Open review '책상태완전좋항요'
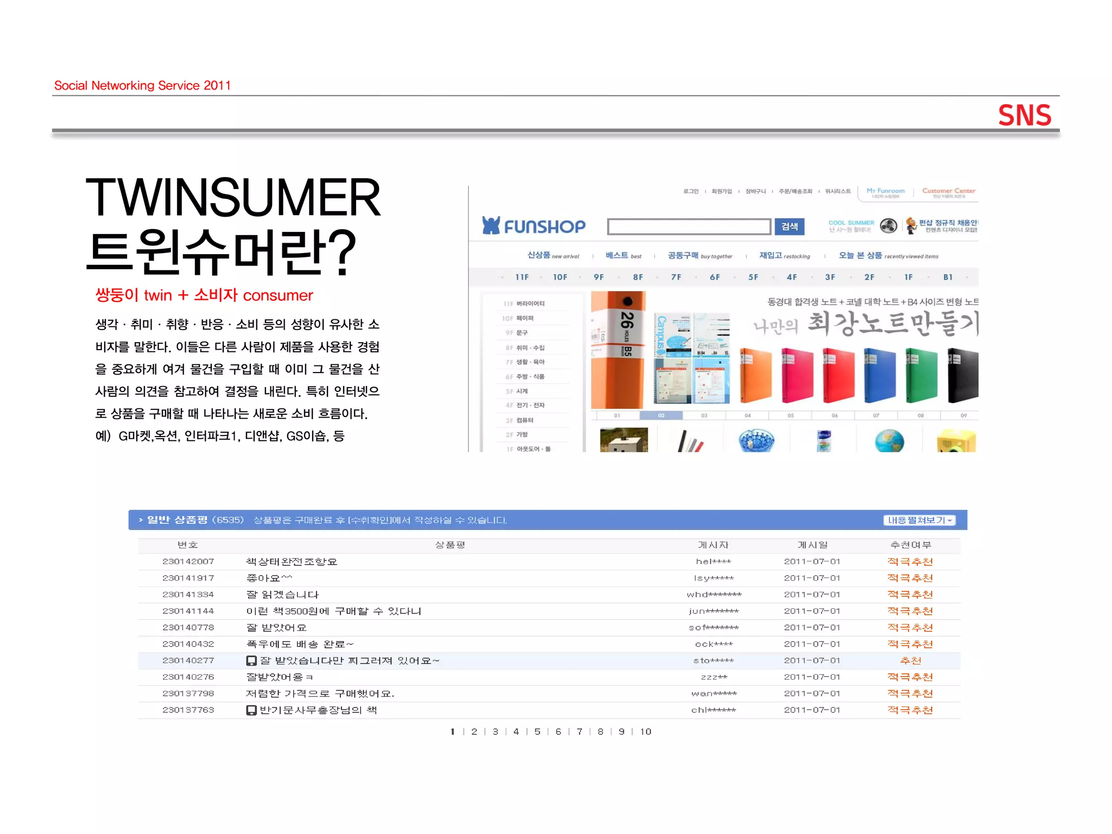 point(292,561)
